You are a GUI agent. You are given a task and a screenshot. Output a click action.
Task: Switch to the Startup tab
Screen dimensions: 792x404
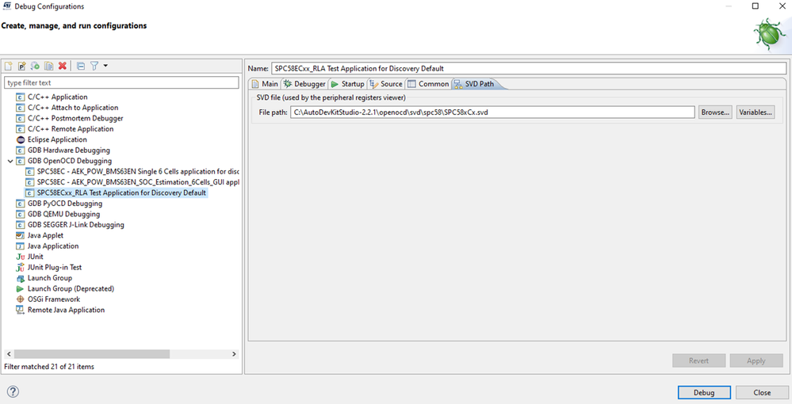tap(347, 84)
